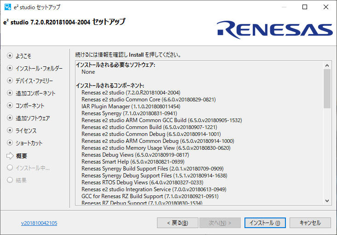Minimize the e² studio setup window

(x=284, y=7)
